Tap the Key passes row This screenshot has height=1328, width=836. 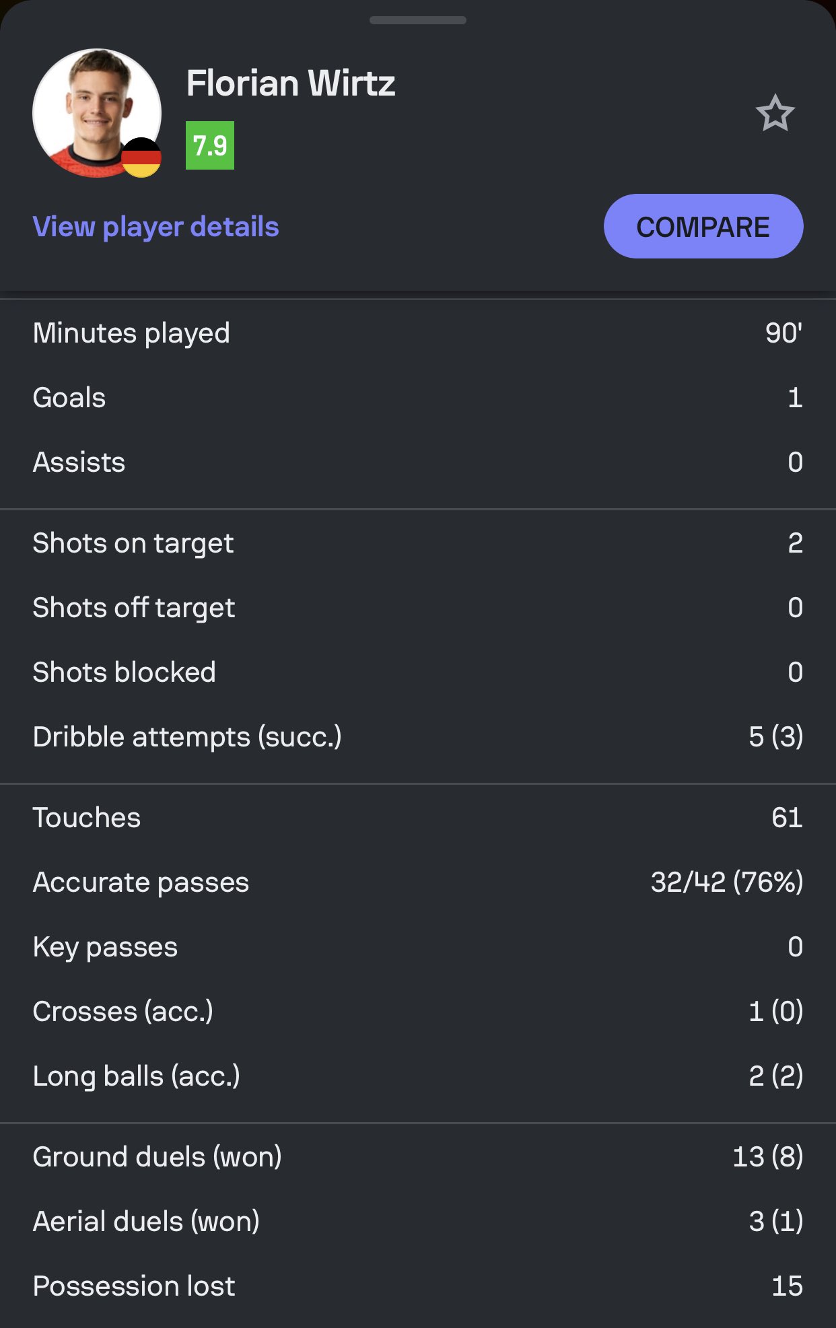pos(418,947)
